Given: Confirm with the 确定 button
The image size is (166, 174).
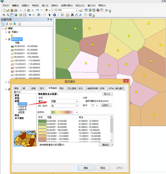Looking at the screenshot, I should pos(86,168).
